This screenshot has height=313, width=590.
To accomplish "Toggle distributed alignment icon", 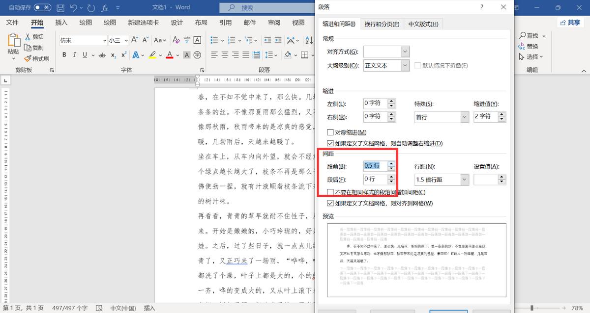I will pyautogui.click(x=256, y=55).
